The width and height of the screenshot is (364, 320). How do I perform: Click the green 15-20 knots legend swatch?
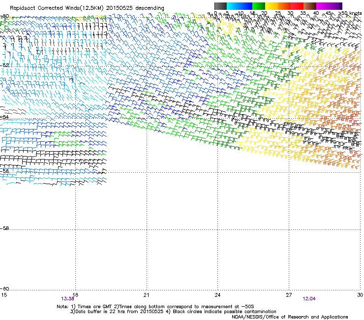[259, 6]
